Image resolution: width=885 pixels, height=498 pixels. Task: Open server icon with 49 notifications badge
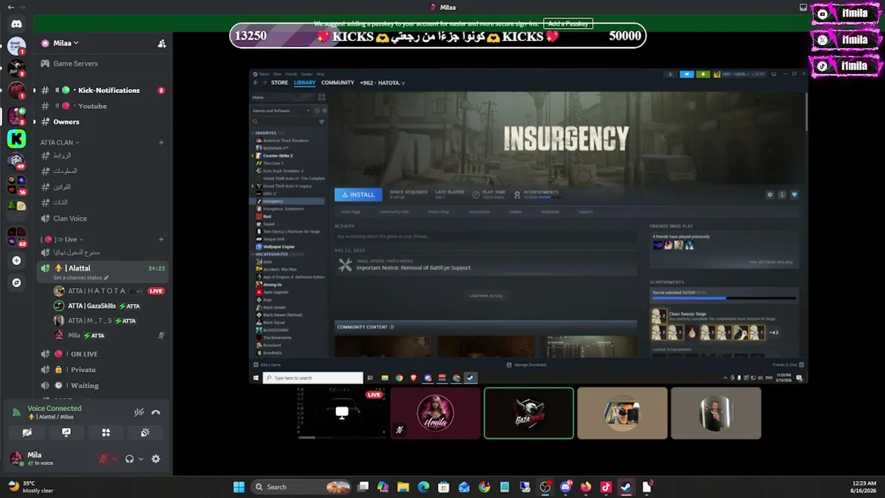click(x=17, y=162)
